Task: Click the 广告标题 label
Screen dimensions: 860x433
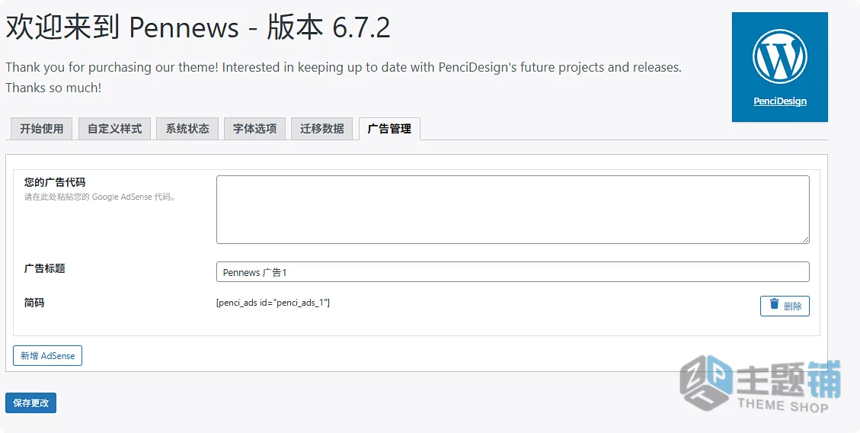Action: click(44, 269)
